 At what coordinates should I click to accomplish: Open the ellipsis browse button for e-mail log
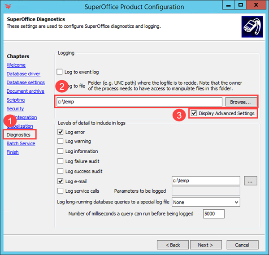pos(250,181)
